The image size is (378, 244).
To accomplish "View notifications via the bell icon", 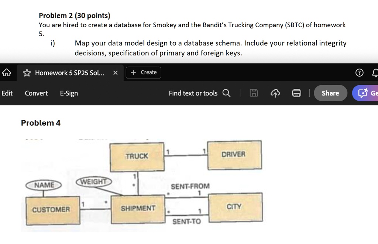I will coord(375,73).
